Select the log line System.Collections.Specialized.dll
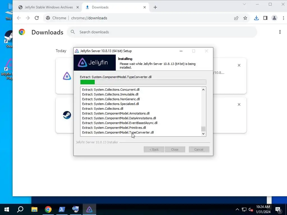Viewport: 287px width, 215px height. coord(110,104)
